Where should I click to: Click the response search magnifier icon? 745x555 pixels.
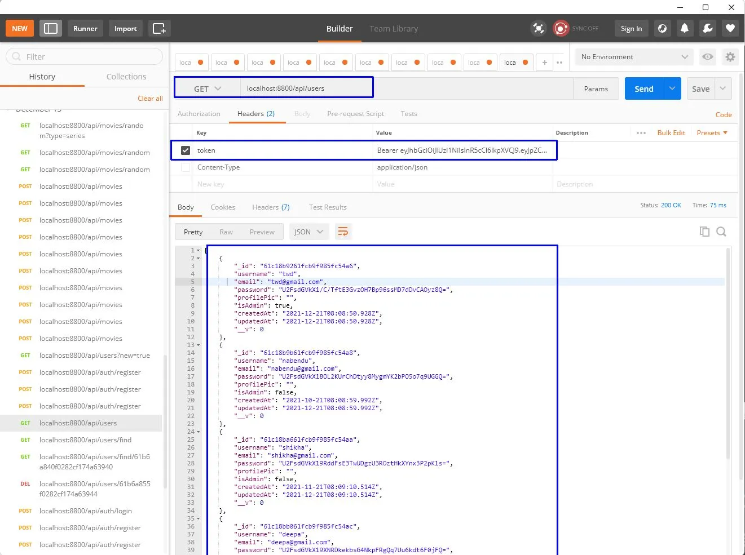click(x=721, y=232)
